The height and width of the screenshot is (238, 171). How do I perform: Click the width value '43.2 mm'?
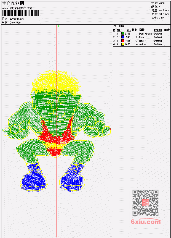click(164, 14)
